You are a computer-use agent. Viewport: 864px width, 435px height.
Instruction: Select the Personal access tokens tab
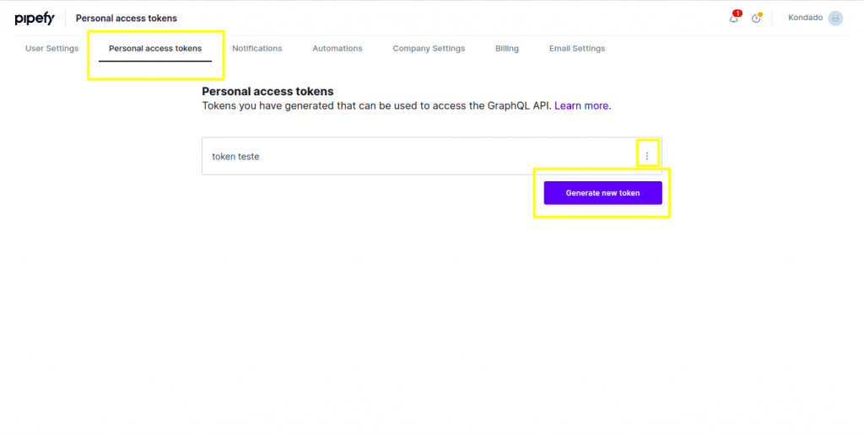point(155,49)
